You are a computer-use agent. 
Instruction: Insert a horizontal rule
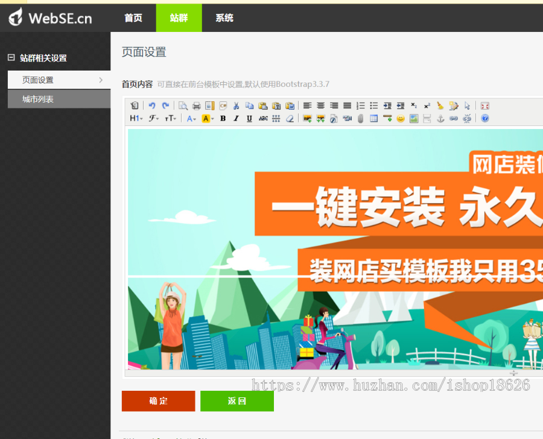(x=387, y=118)
